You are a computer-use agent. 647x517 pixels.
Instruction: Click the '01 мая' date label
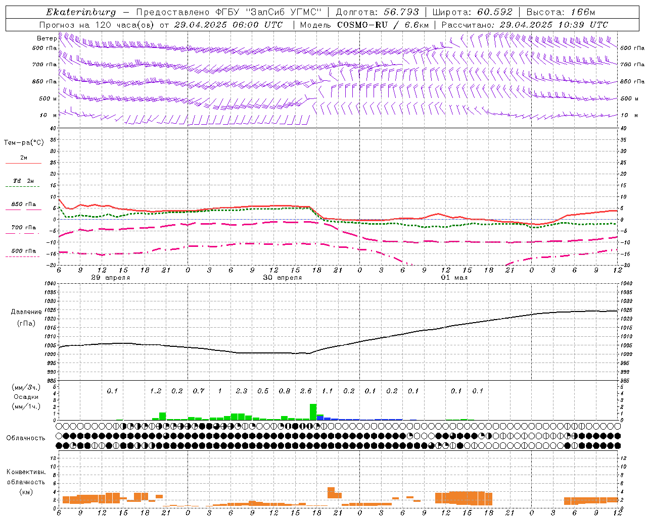454,278
